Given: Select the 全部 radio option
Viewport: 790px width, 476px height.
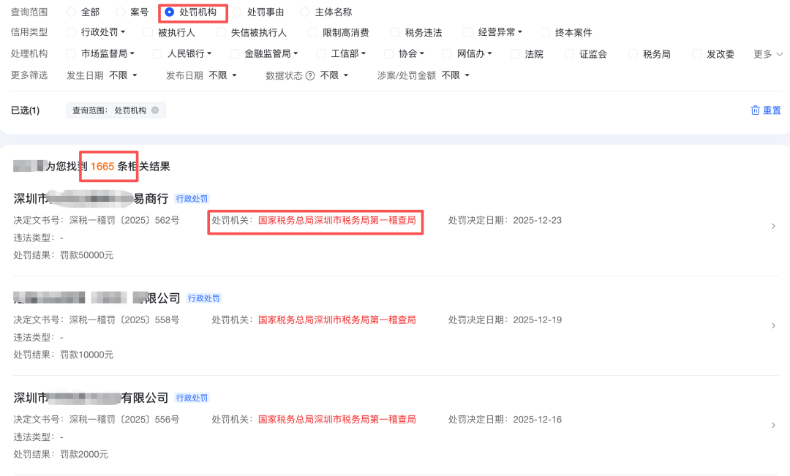Looking at the screenshot, I should click(x=71, y=12).
